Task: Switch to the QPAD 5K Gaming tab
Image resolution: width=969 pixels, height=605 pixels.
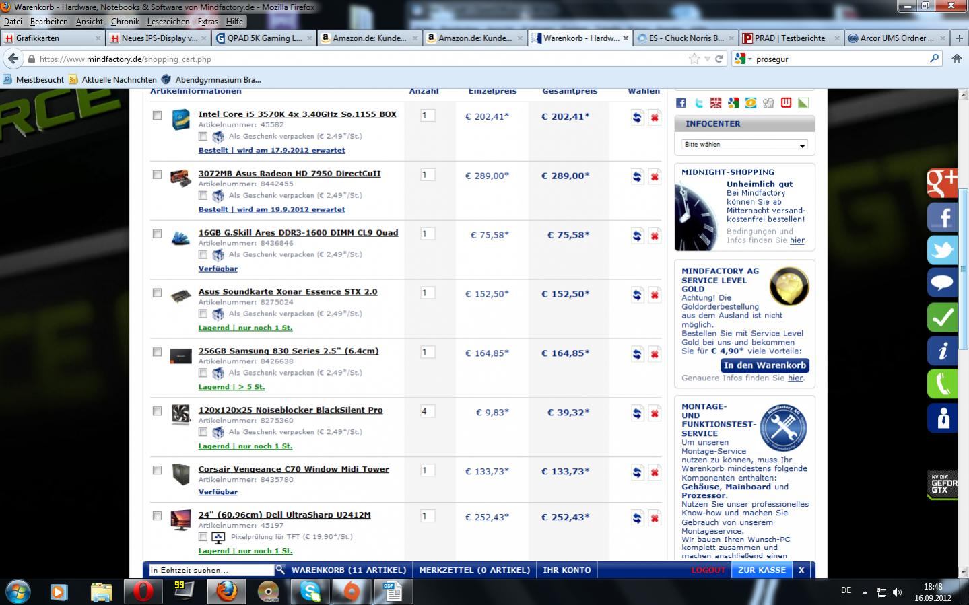Action: tap(265, 38)
